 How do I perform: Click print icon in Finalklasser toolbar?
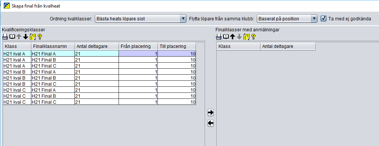219,37
